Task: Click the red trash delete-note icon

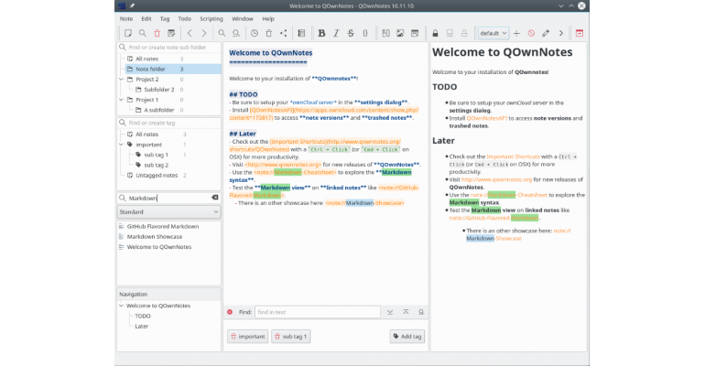Action: (x=157, y=33)
